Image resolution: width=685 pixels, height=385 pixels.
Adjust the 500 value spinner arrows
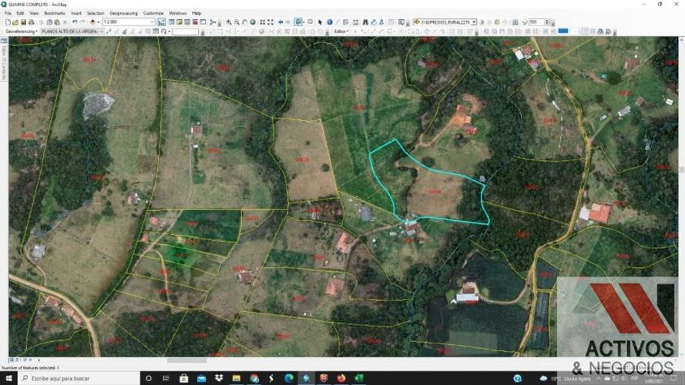[546, 22]
